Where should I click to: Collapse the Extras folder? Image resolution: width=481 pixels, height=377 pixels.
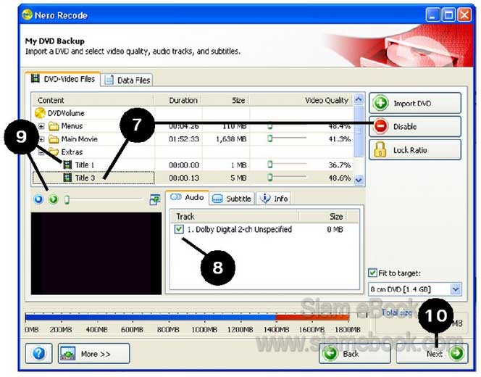coord(41,152)
